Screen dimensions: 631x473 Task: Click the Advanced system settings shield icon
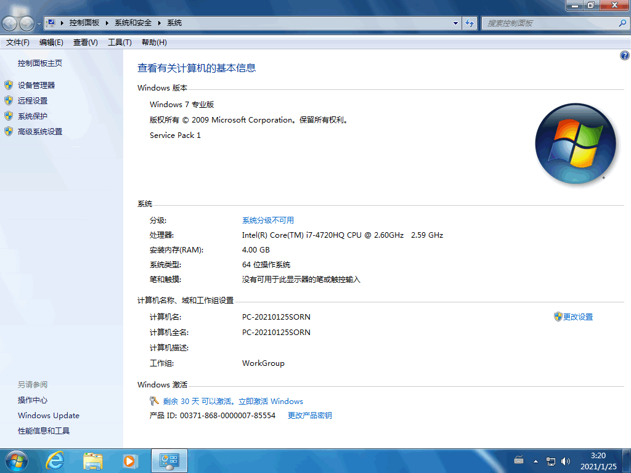coord(9,131)
